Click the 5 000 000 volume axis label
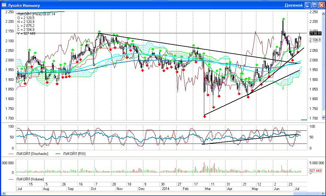Image resolution: width=326 pixels, height=196 pixels. [317, 163]
